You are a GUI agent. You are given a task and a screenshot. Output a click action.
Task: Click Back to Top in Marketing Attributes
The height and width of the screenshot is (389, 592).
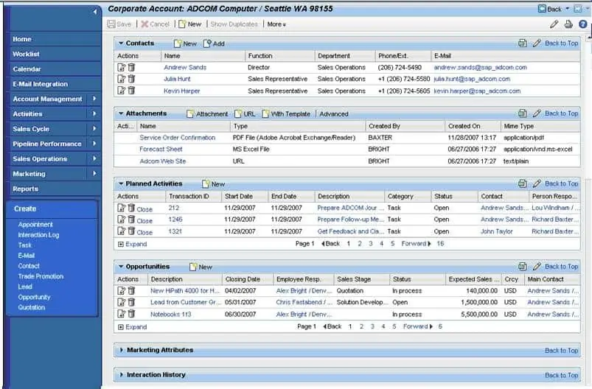(562, 351)
